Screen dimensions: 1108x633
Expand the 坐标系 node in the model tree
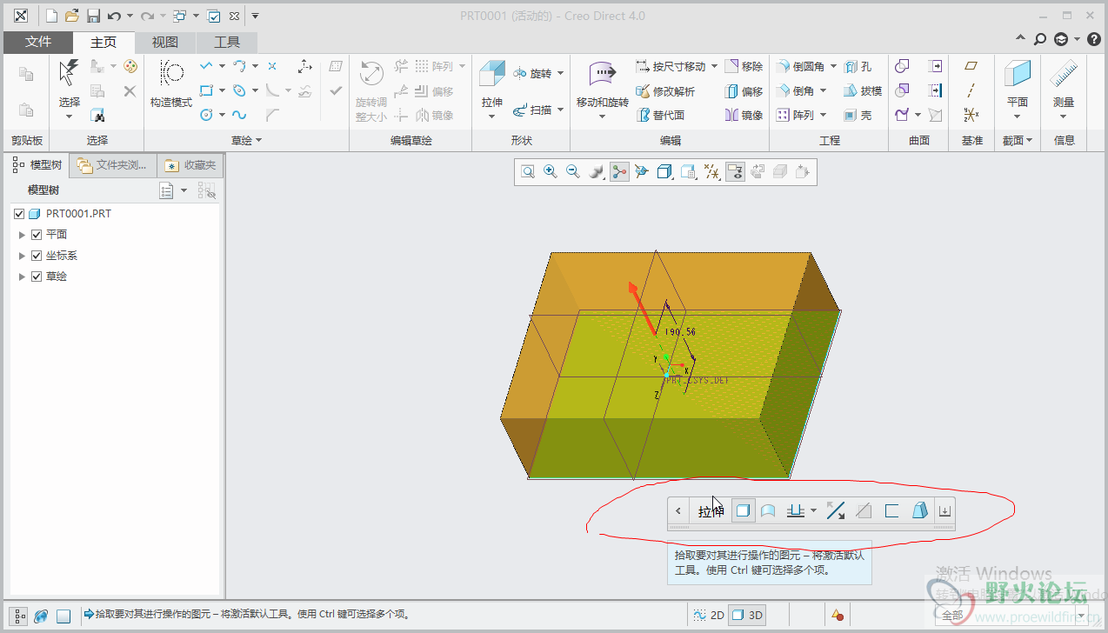pos(23,256)
